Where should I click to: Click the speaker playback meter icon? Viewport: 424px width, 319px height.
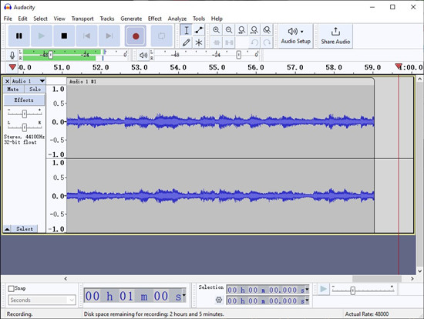[x=143, y=56]
